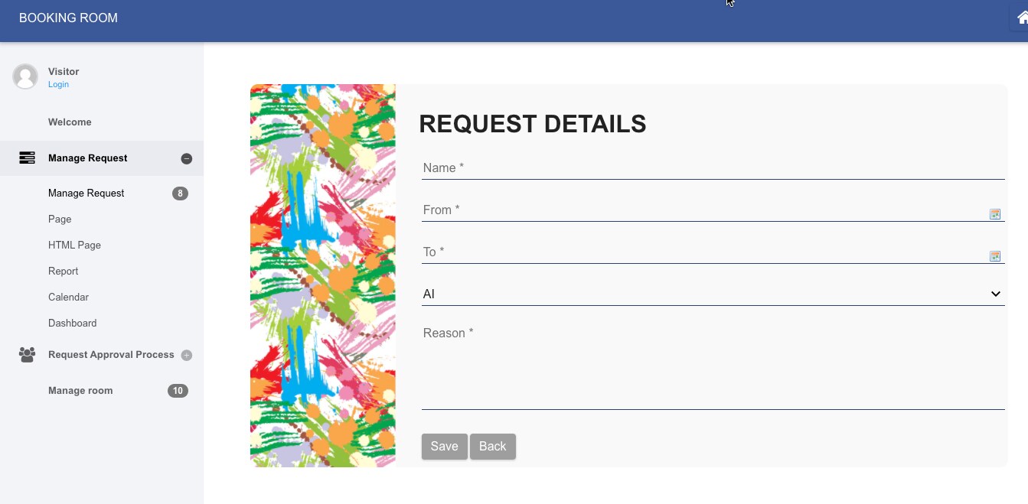This screenshot has width=1028, height=504.
Task: Click the Request Approval Process people icon
Action: click(x=27, y=355)
